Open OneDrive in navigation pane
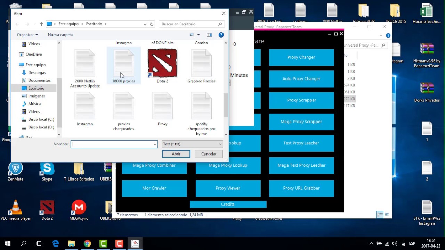This screenshot has width=445, height=250. [33, 54]
